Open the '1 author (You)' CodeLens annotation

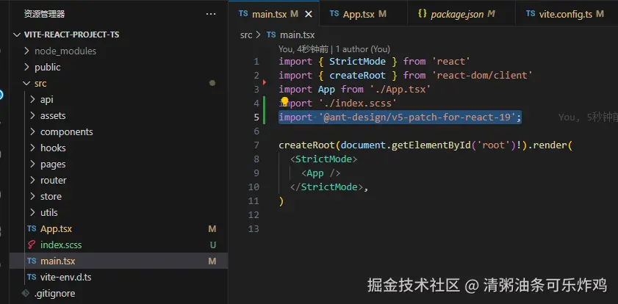point(361,48)
